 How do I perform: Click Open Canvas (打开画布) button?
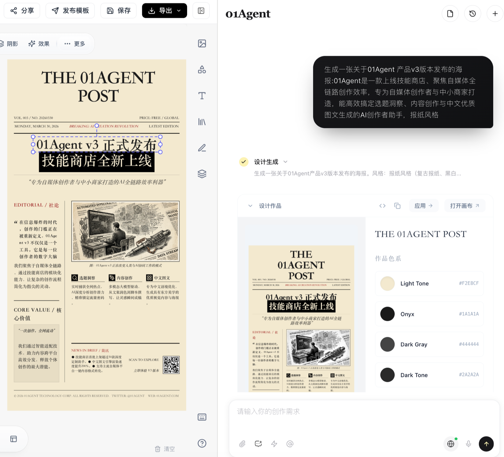point(464,206)
